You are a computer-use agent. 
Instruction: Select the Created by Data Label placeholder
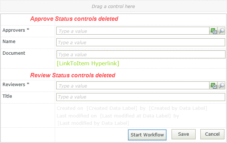click(x=178, y=108)
